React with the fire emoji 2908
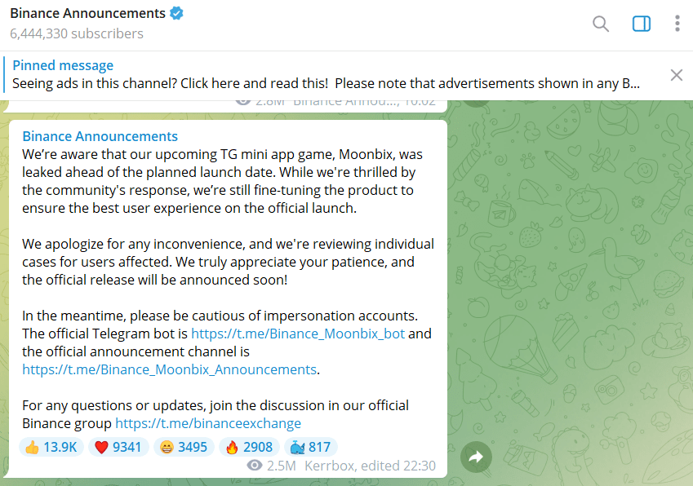Viewport: 693px width, 486px height. click(x=248, y=447)
